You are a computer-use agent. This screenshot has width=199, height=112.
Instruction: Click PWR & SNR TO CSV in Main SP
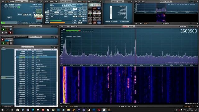coord(72,26)
